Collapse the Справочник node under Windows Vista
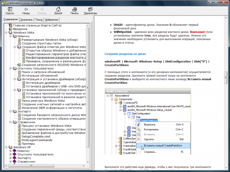Screen dimensions: 230x172 [10, 122]
